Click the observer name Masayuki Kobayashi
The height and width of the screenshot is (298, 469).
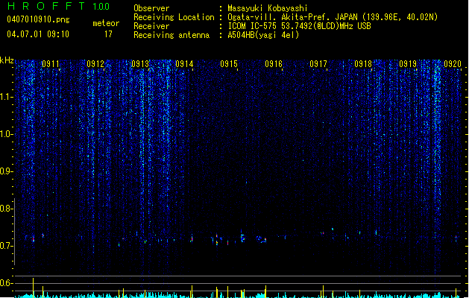click(268, 8)
